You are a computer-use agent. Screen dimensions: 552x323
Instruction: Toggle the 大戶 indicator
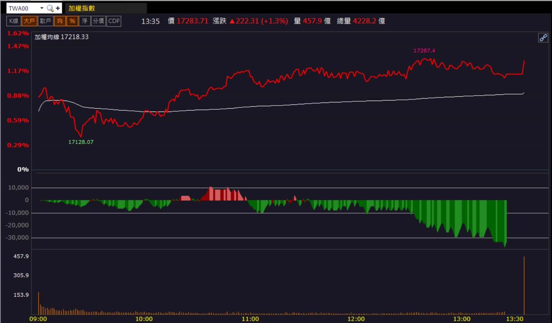coord(29,21)
